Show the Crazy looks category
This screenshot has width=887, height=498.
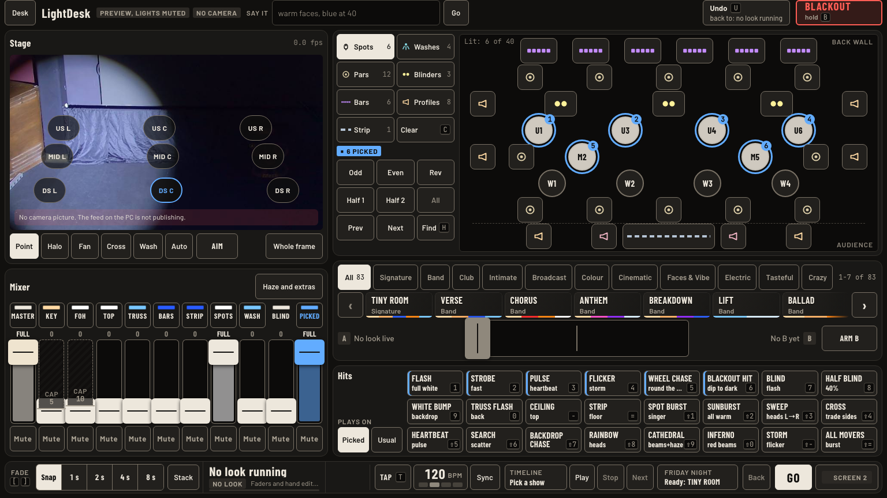(817, 277)
